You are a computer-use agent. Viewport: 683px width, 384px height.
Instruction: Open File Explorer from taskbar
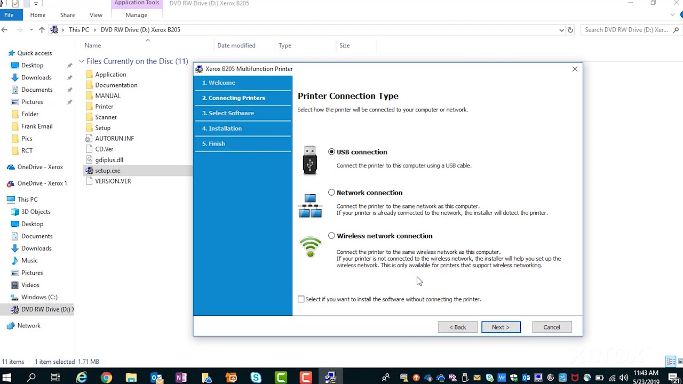click(x=131, y=378)
